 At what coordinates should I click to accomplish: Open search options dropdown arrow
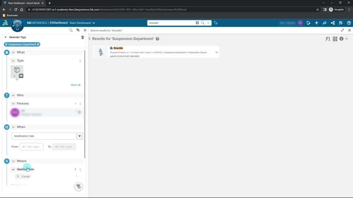(208, 23)
